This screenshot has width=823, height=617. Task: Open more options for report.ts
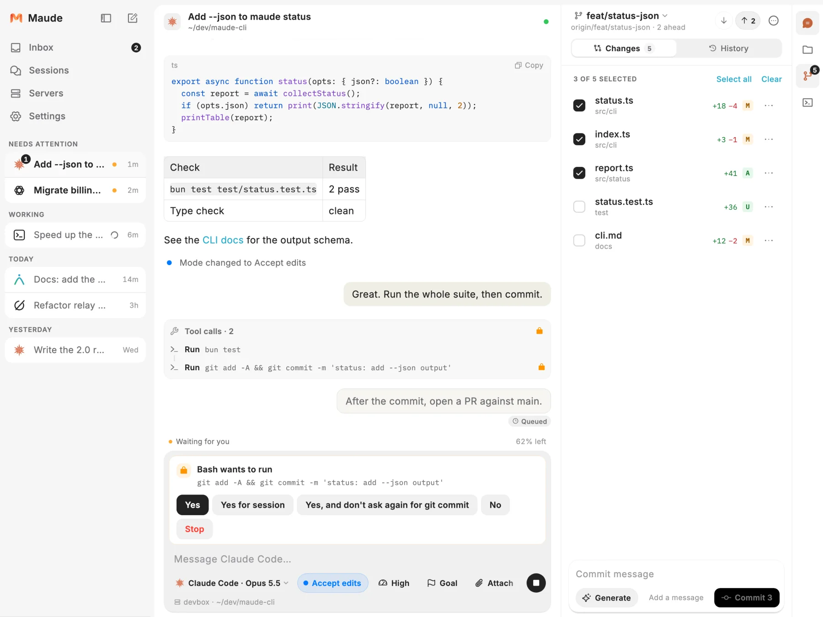pos(769,173)
